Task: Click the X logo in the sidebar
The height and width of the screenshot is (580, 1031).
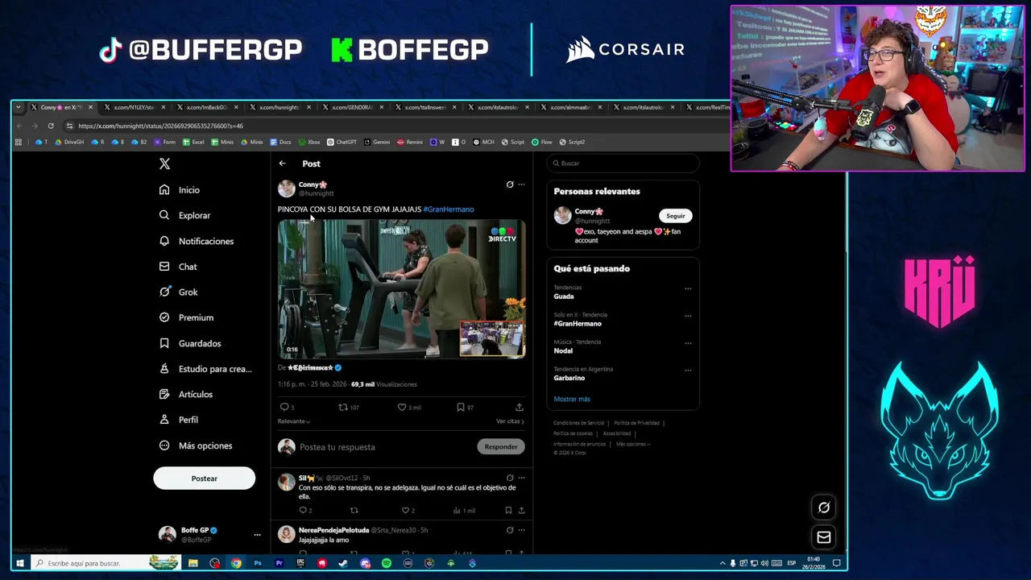Action: pyautogui.click(x=164, y=164)
